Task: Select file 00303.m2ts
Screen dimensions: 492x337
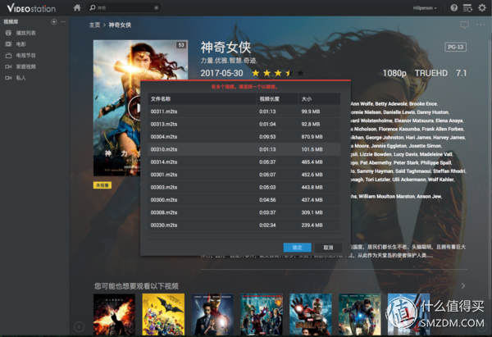Action: pos(244,187)
